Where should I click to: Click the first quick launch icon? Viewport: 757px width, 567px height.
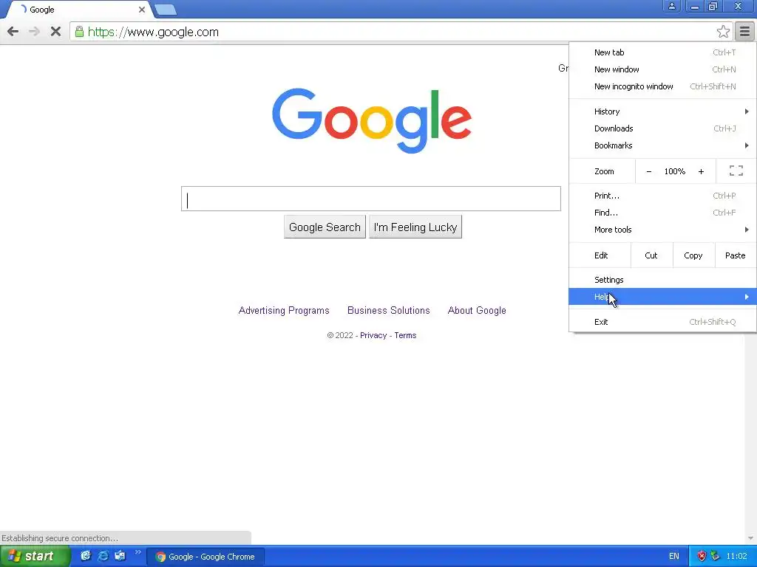(x=86, y=556)
